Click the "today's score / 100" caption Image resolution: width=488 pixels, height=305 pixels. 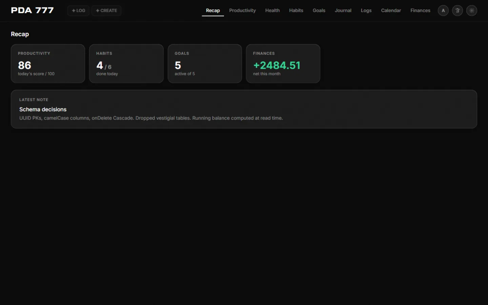[36, 74]
